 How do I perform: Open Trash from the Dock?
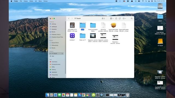click(x=128, y=95)
